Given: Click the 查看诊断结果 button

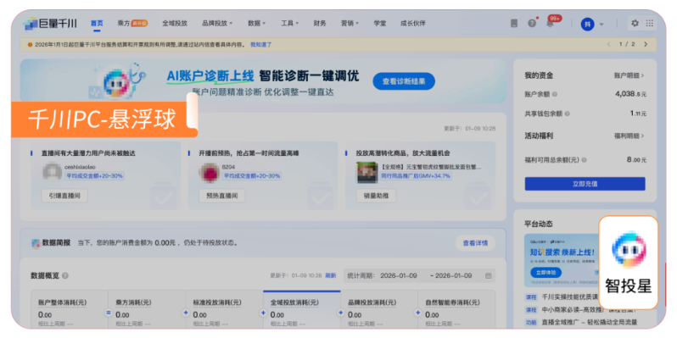Looking at the screenshot, I should (x=404, y=81).
